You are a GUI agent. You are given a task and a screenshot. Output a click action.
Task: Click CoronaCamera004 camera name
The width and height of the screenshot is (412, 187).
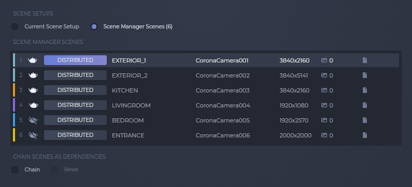pyautogui.click(x=223, y=105)
